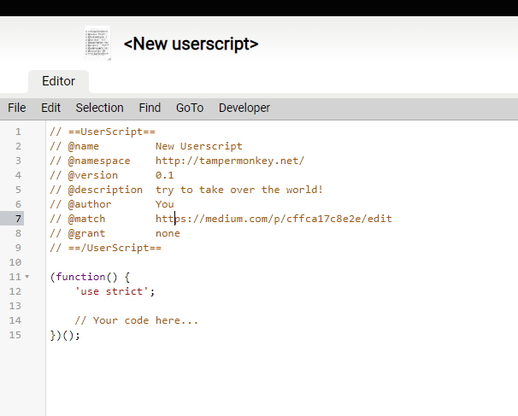518x416 pixels.
Task: Place cursor on '// ==UserScript==' line
Action: click(103, 132)
